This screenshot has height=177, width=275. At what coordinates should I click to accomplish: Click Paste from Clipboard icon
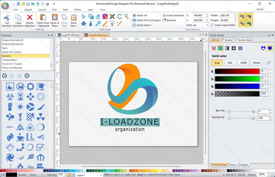pos(43,17)
